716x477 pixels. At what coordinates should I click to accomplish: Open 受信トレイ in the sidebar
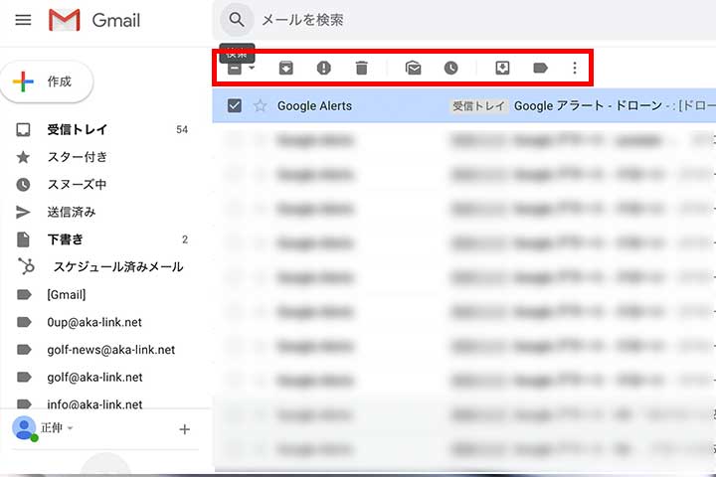[x=78, y=129]
